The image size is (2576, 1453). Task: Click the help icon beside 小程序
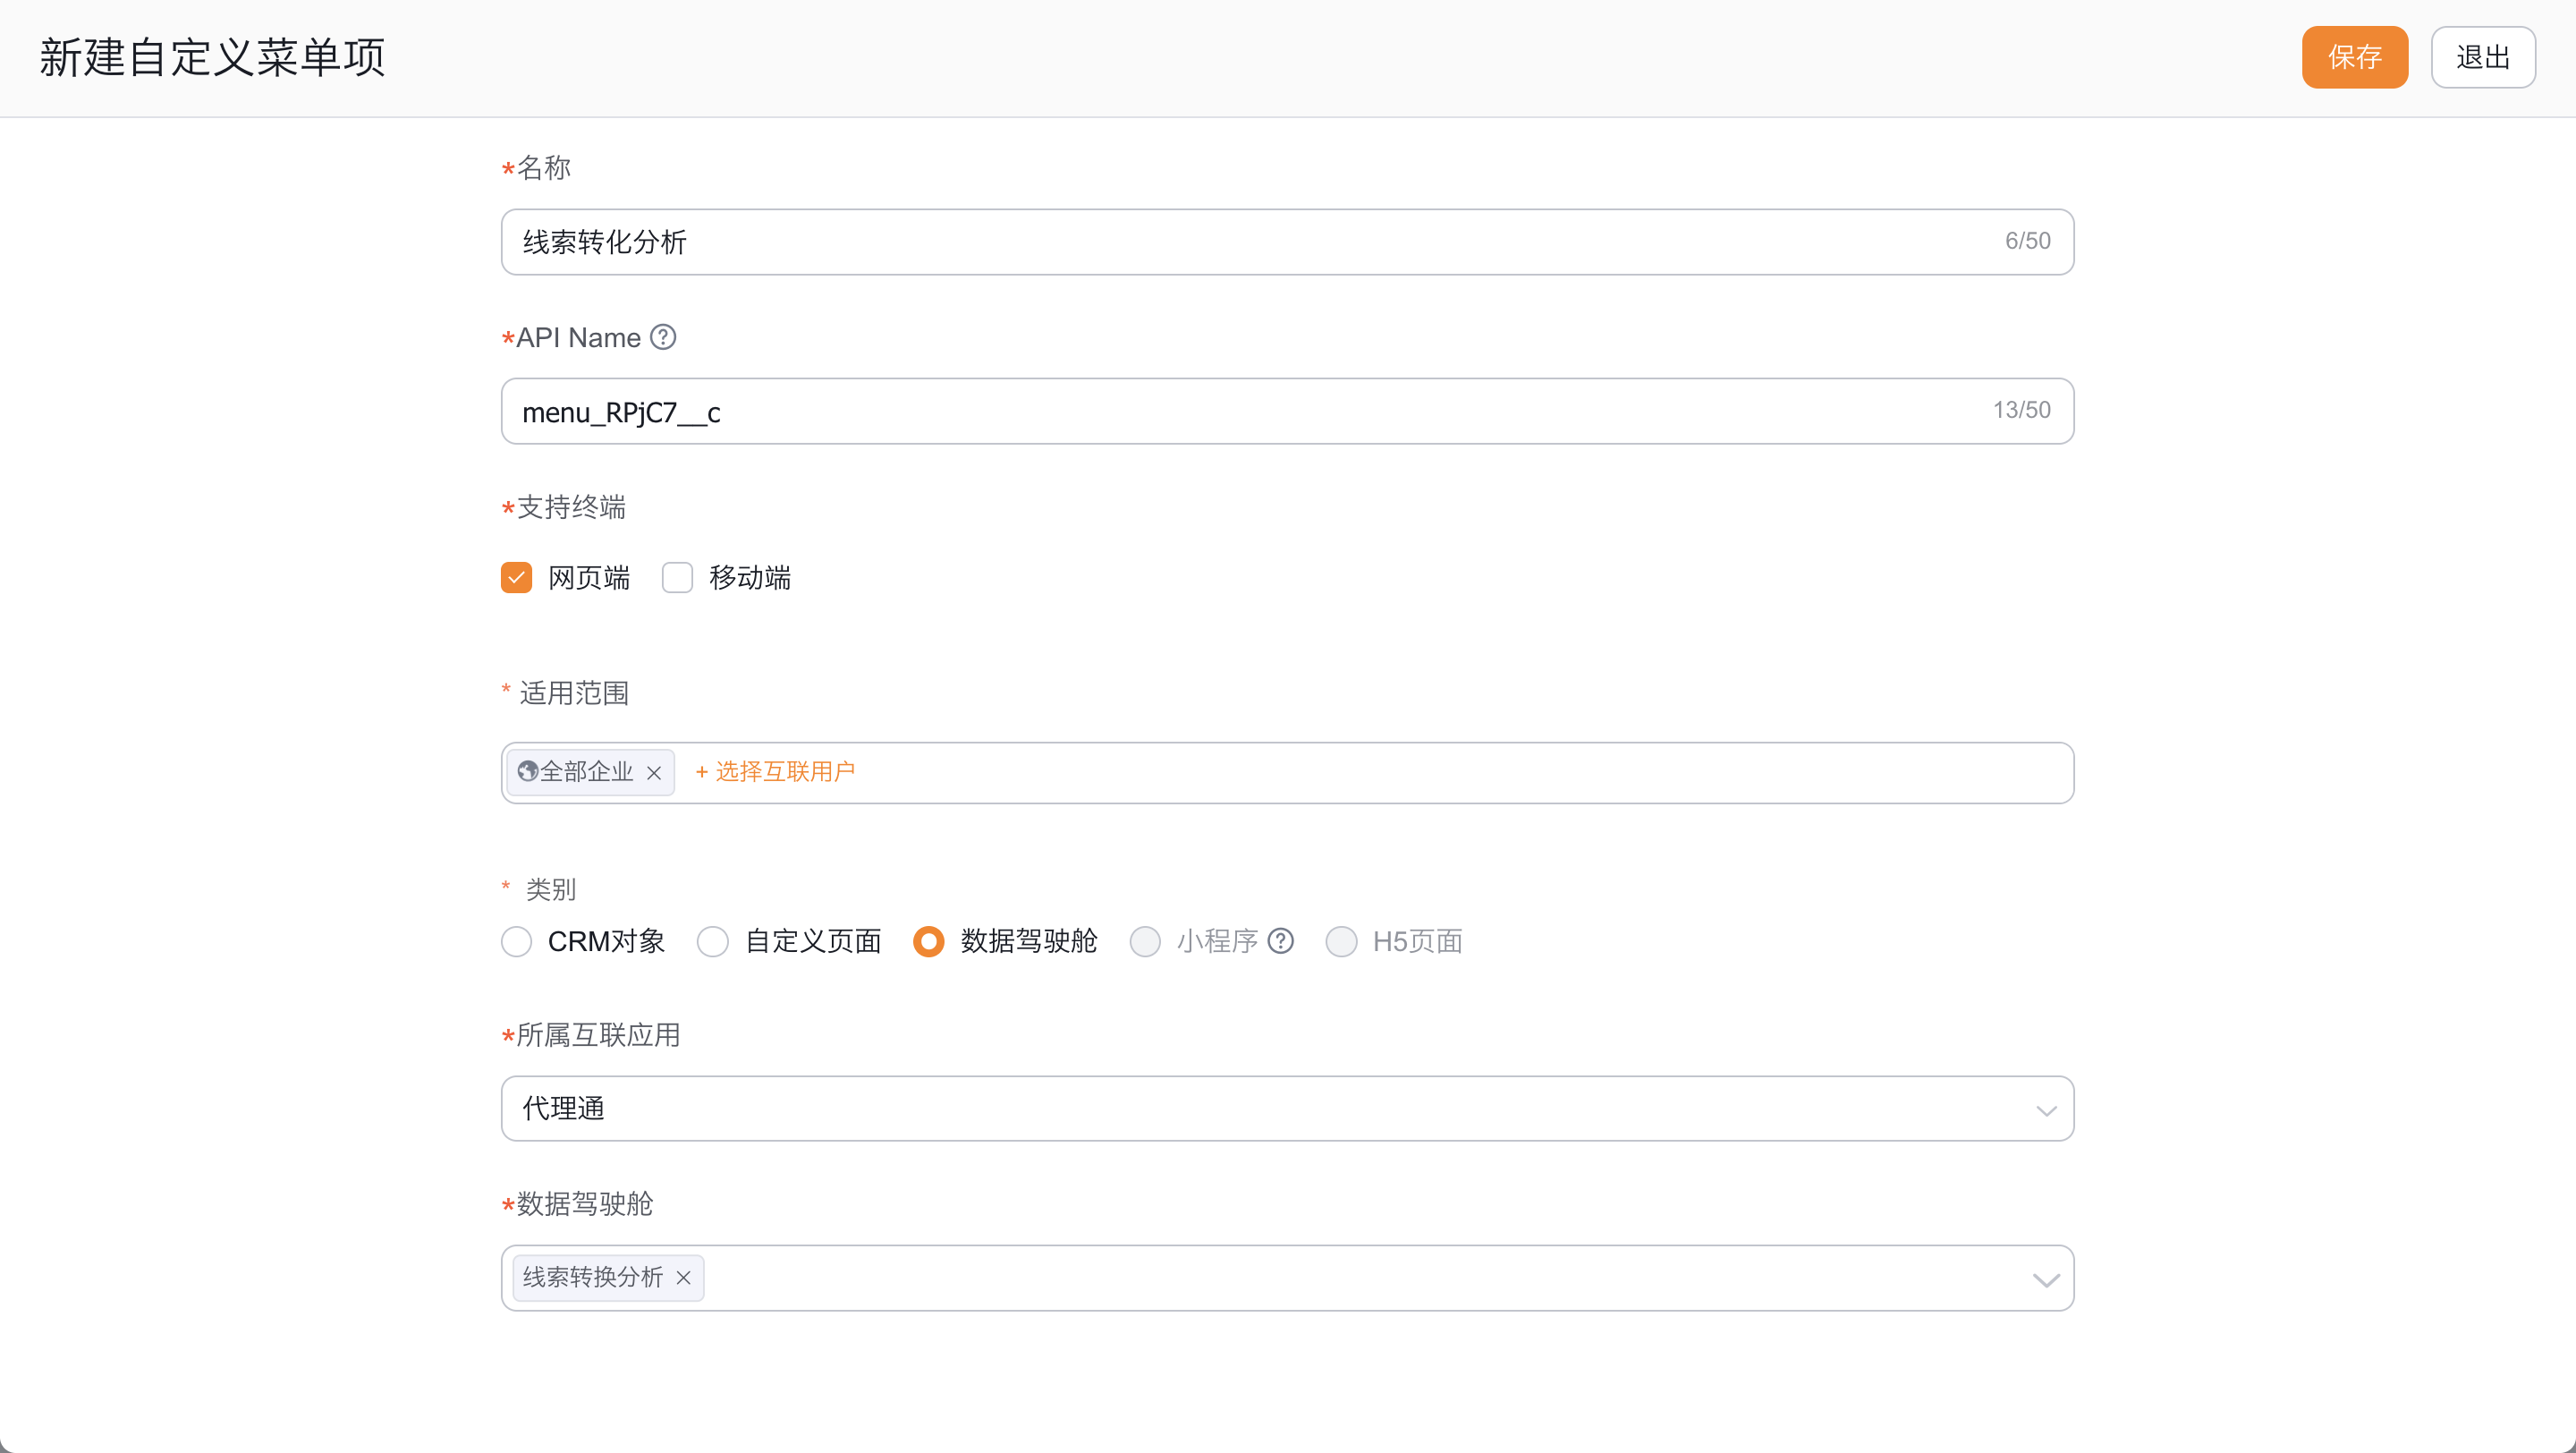(x=1281, y=941)
